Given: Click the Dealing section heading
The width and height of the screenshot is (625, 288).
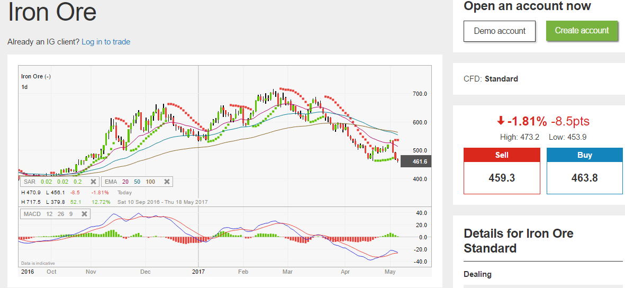Looking at the screenshot, I should tap(477, 274).
